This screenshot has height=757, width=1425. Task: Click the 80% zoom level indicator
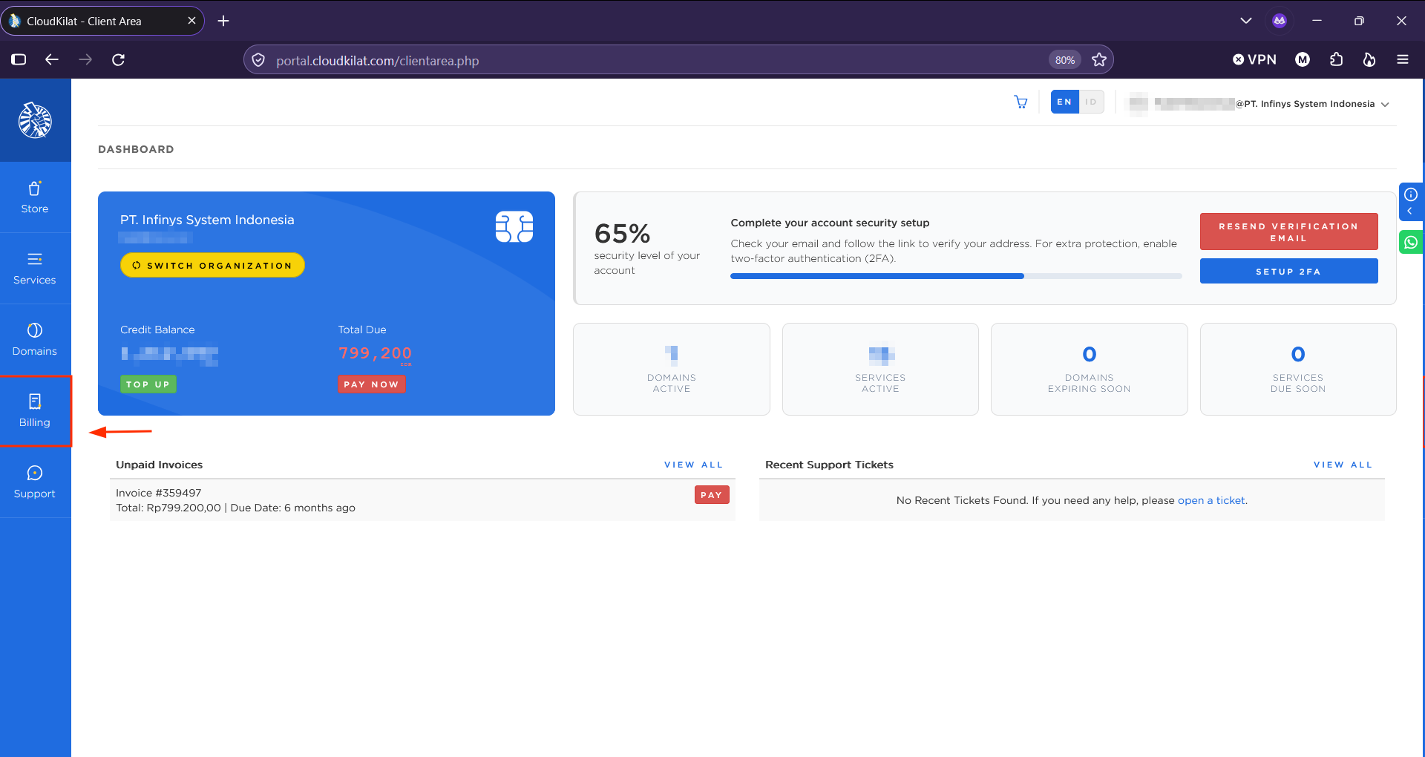point(1065,60)
